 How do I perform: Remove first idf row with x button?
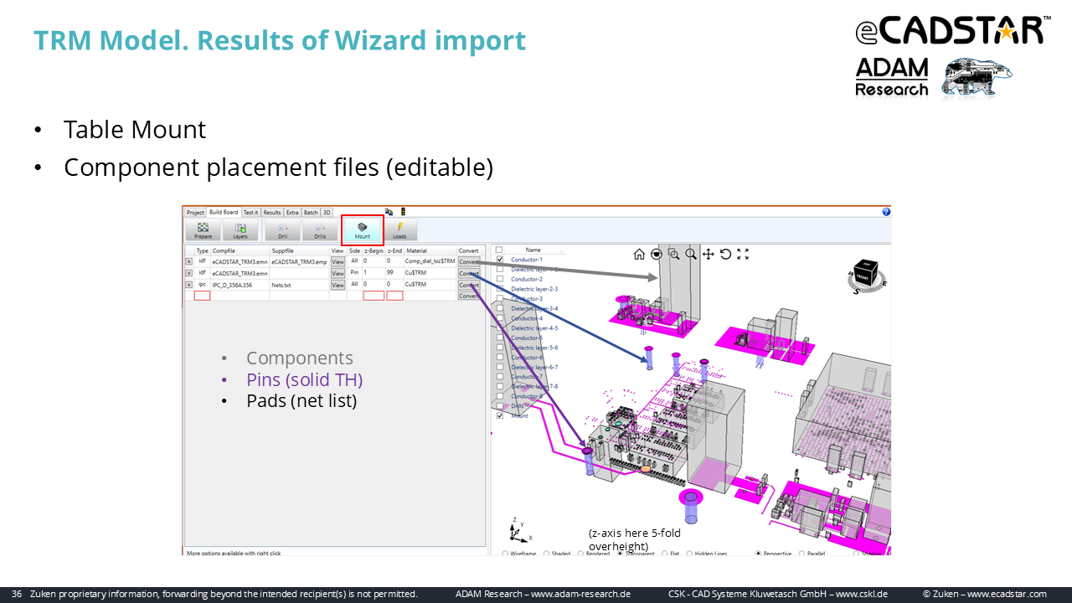[x=189, y=261]
